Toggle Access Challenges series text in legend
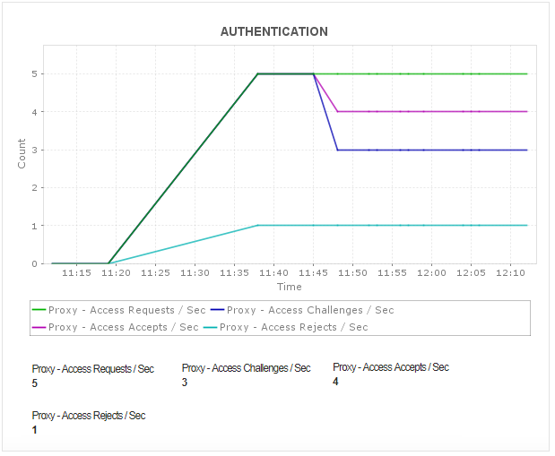This screenshot has width=555, height=456. point(310,310)
